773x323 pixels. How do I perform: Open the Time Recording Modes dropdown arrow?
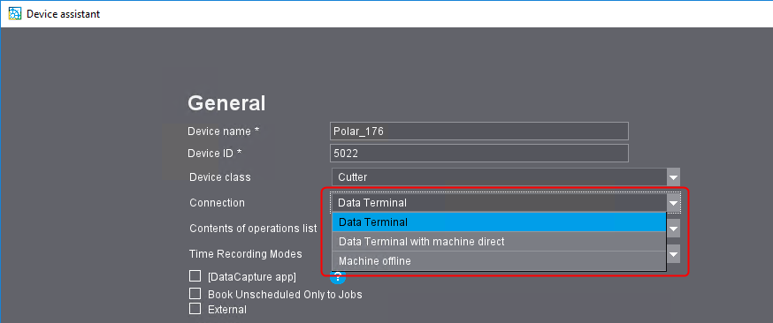pos(673,254)
